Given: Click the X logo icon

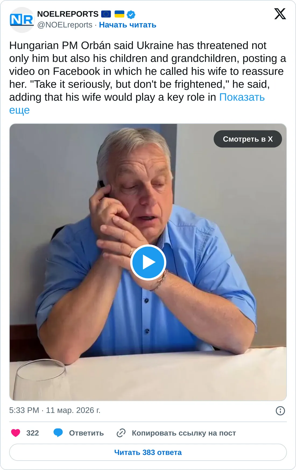Looking at the screenshot, I should [280, 14].
